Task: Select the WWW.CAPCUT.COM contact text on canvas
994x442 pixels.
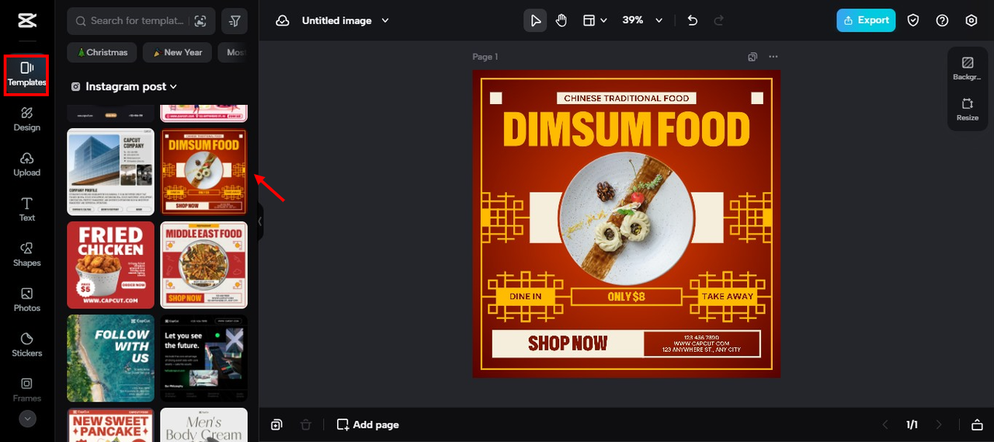Action: pyautogui.click(x=701, y=343)
